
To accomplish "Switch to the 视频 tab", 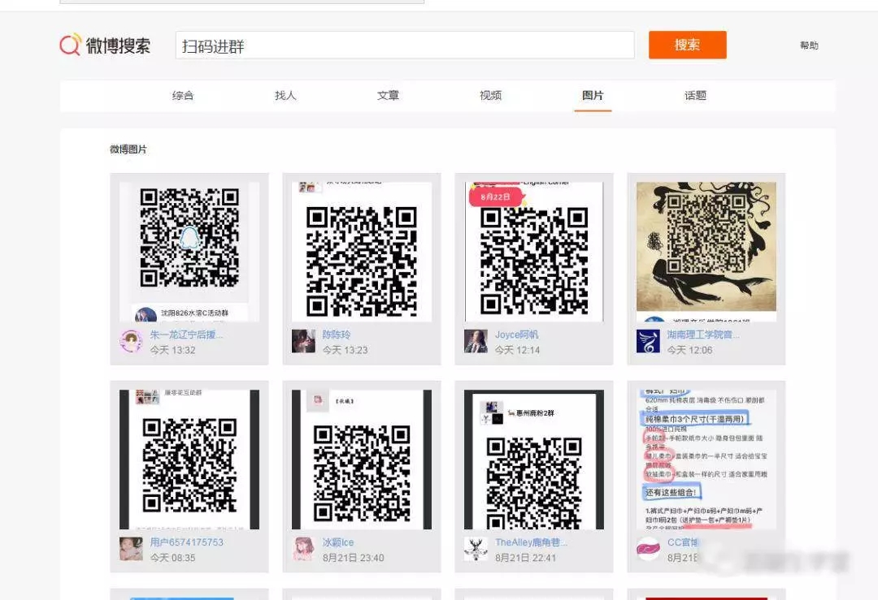I will [490, 96].
